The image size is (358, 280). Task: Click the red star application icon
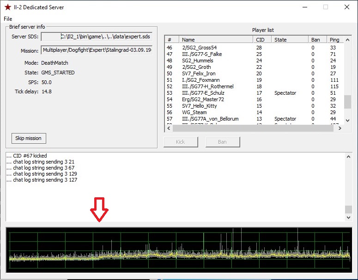(x=7, y=7)
